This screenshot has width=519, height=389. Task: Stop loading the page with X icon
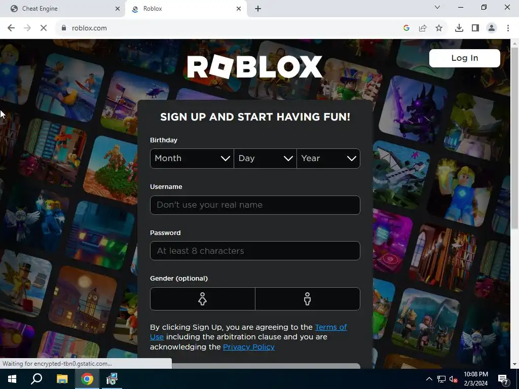pos(44,28)
